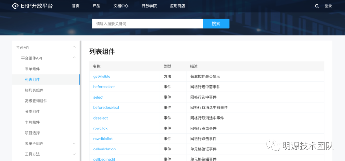Screen dimensions: 345x161
Task: Open the beforeselect event link
Action: pyautogui.click(x=104, y=87)
